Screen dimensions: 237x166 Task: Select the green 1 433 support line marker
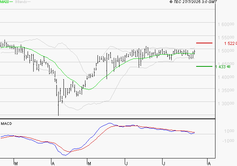coord(204,66)
